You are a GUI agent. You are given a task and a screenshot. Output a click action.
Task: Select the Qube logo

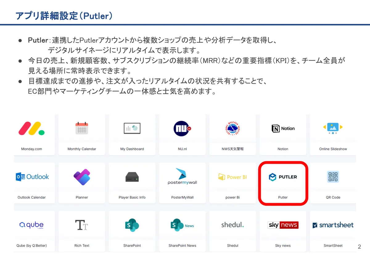(x=31, y=225)
